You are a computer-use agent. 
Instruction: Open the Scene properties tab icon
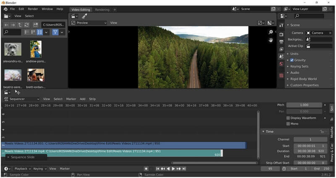coord(281,56)
